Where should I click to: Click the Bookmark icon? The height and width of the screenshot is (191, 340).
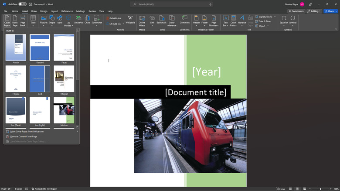coord(161,20)
